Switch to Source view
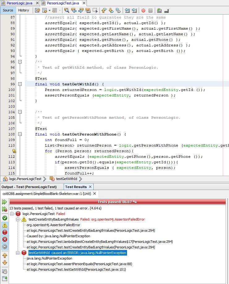 click(x=8, y=10)
